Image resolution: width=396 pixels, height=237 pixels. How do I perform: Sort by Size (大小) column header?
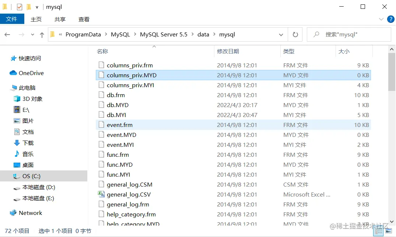click(x=344, y=51)
